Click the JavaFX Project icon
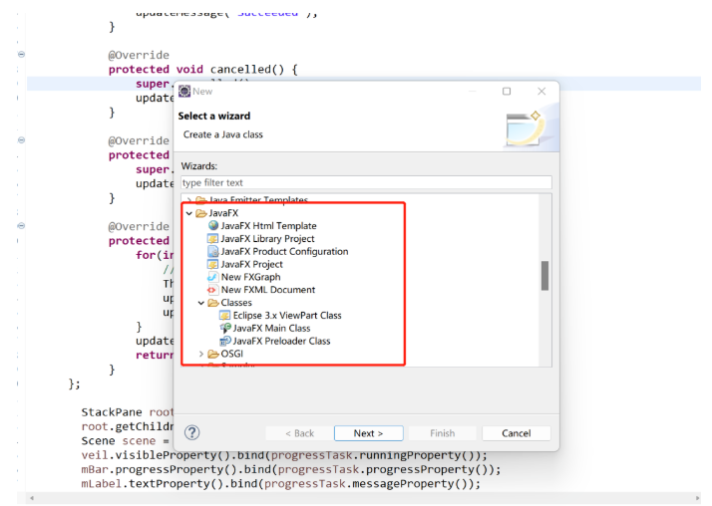 click(212, 264)
